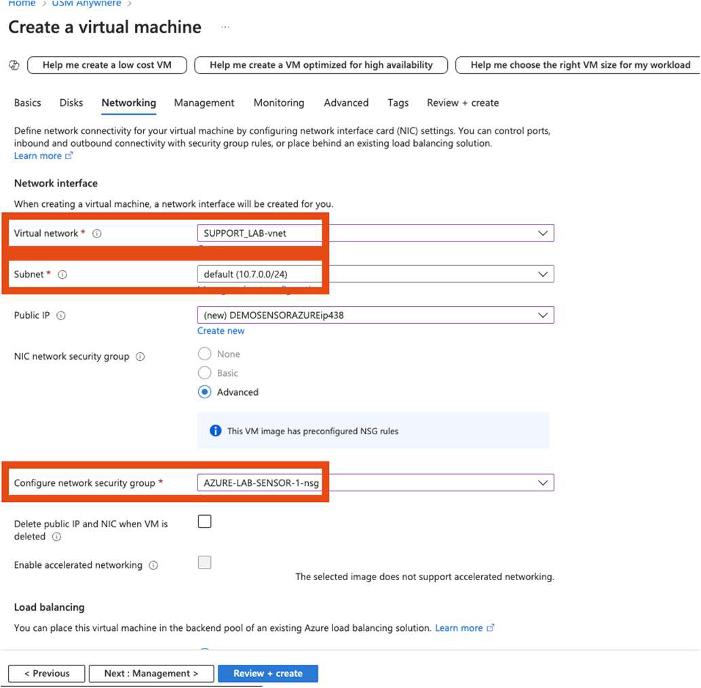This screenshot has width=701, height=688.
Task: Select the Basic NSG radio button
Action: [x=204, y=372]
